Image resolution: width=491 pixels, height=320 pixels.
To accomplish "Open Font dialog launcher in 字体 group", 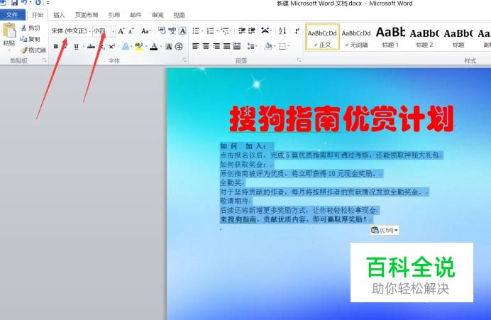I will pos(184,60).
